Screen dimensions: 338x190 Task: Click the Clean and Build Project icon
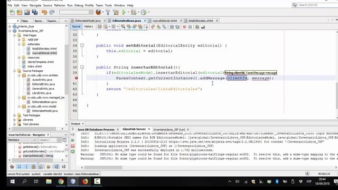pyautogui.click(x=116, y=12)
